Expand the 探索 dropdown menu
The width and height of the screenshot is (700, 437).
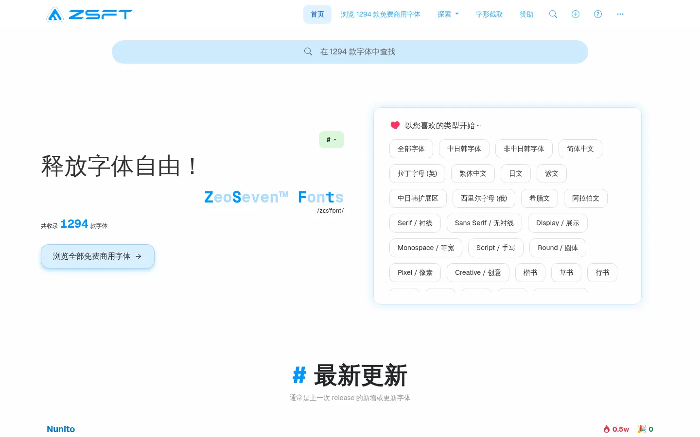448,14
